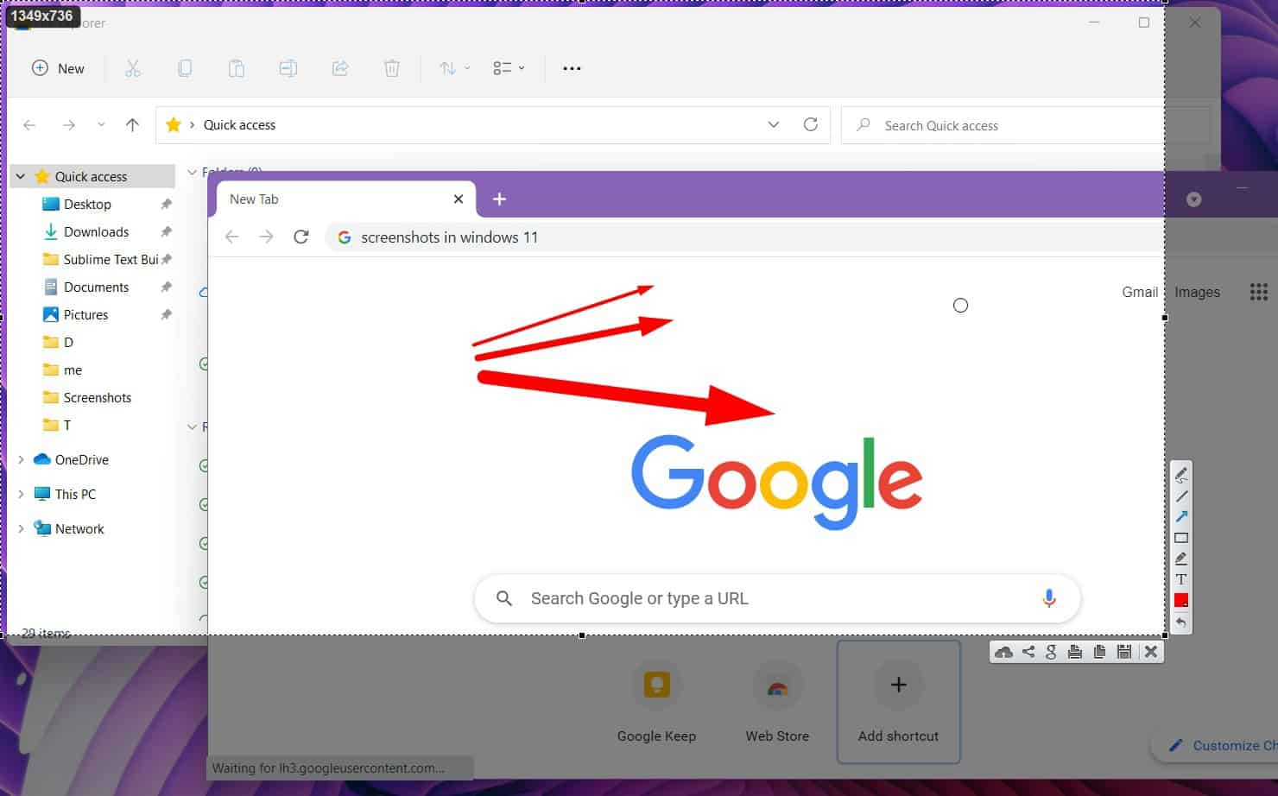Open the red color picker swatch

(x=1181, y=601)
